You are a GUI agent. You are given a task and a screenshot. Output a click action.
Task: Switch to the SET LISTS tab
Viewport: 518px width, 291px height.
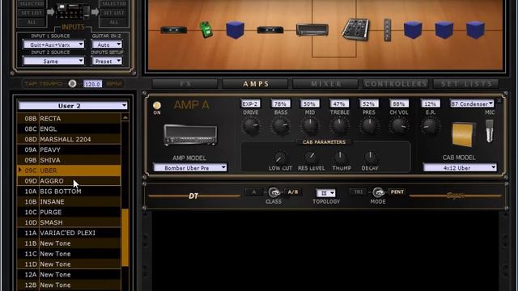(x=466, y=84)
